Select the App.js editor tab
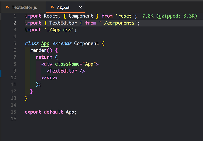 [x=65, y=7]
